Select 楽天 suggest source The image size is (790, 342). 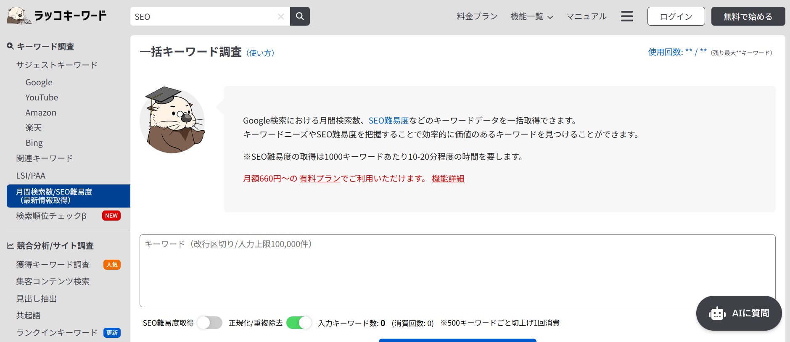tap(34, 128)
